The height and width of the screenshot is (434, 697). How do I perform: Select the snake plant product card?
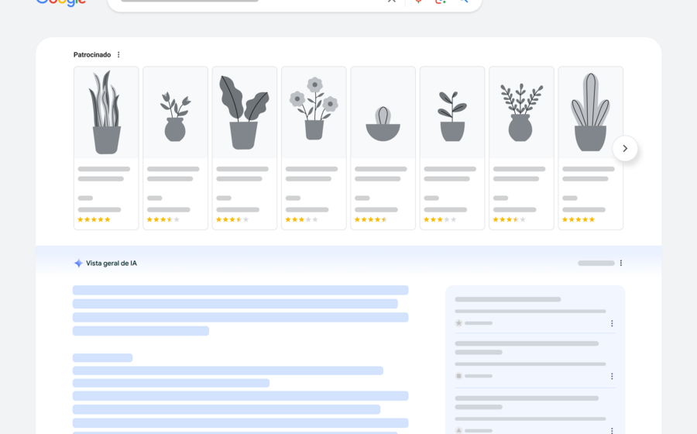pos(106,147)
